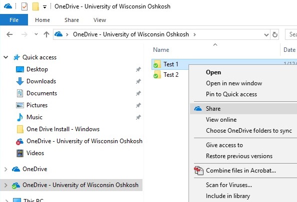Viewport: 297px width, 202px height.
Task: Click the Properties checkmark icon in quick access toolbar
Action: (x=24, y=6)
